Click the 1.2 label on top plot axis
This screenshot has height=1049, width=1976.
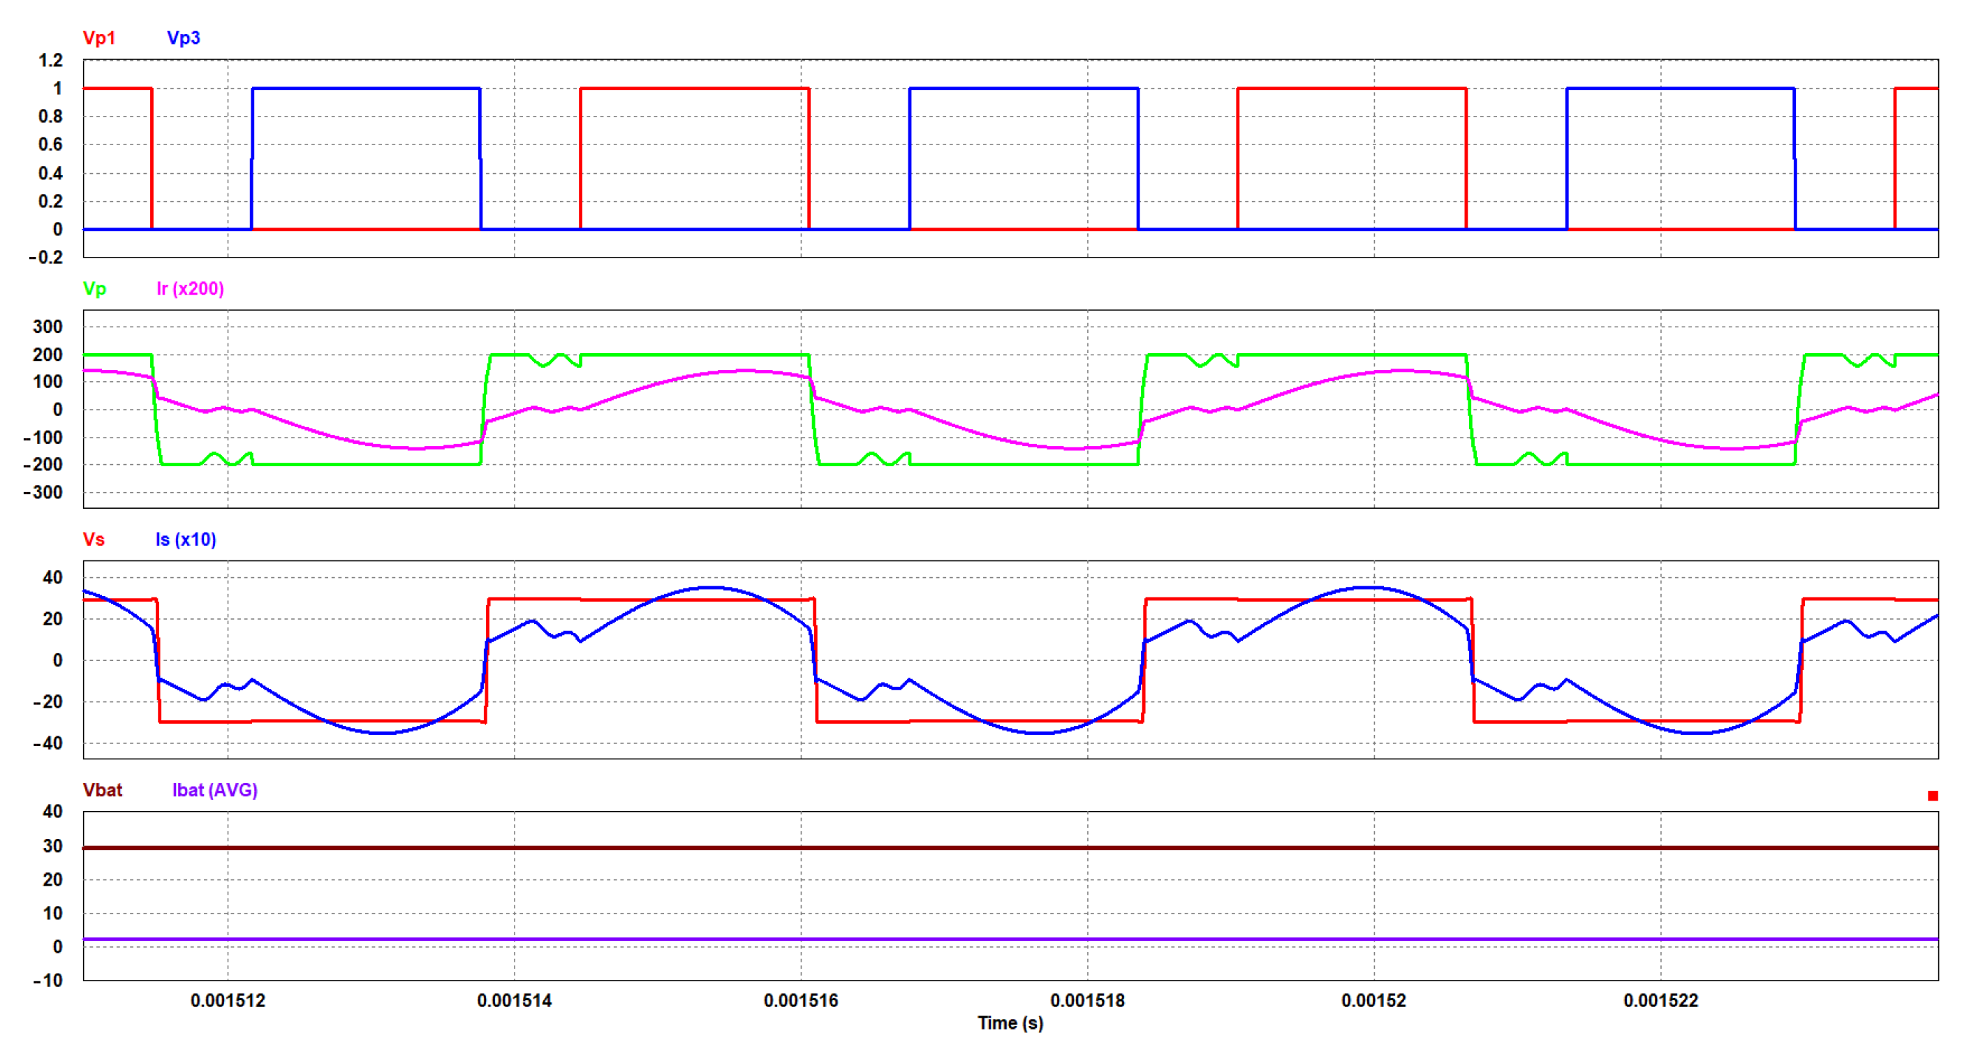pos(51,60)
